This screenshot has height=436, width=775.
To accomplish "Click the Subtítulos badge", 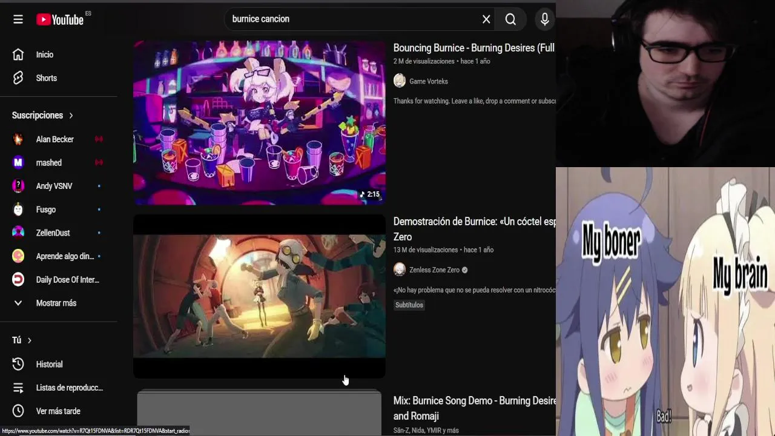I will (x=409, y=305).
